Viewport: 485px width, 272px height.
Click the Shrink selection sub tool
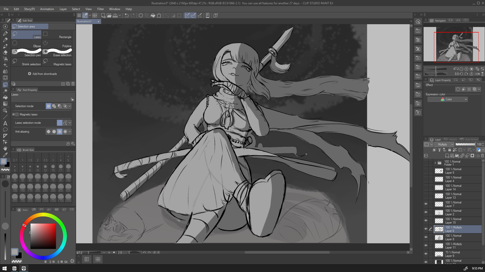click(x=26, y=62)
